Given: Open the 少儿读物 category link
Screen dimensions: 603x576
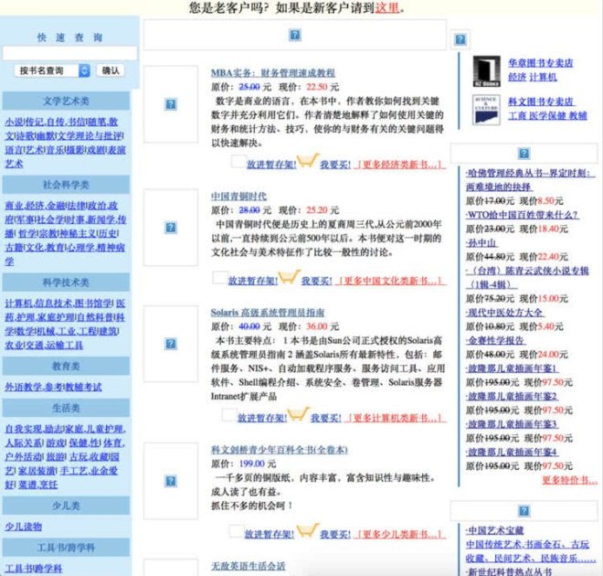Looking at the screenshot, I should pos(24,527).
